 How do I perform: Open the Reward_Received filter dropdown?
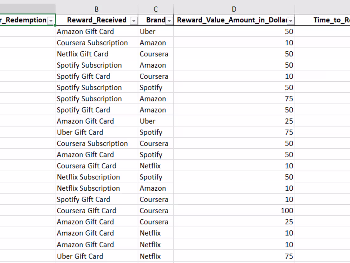coord(134,21)
